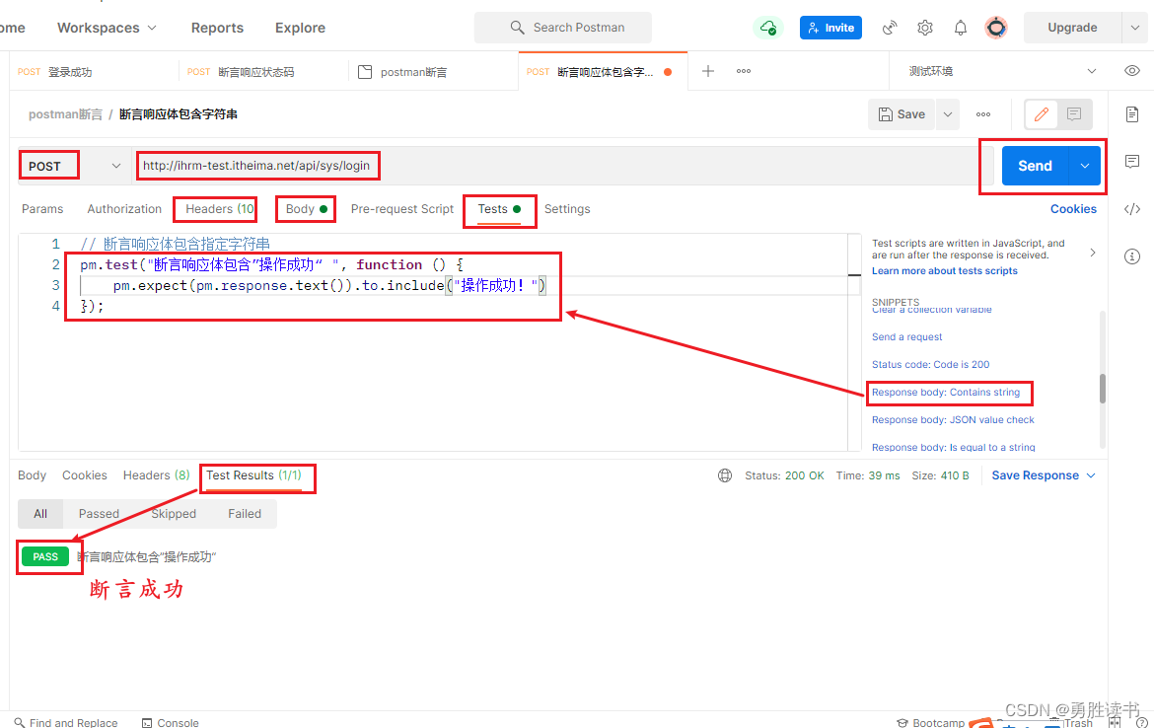Click the help icon in status bar

(x=1141, y=723)
